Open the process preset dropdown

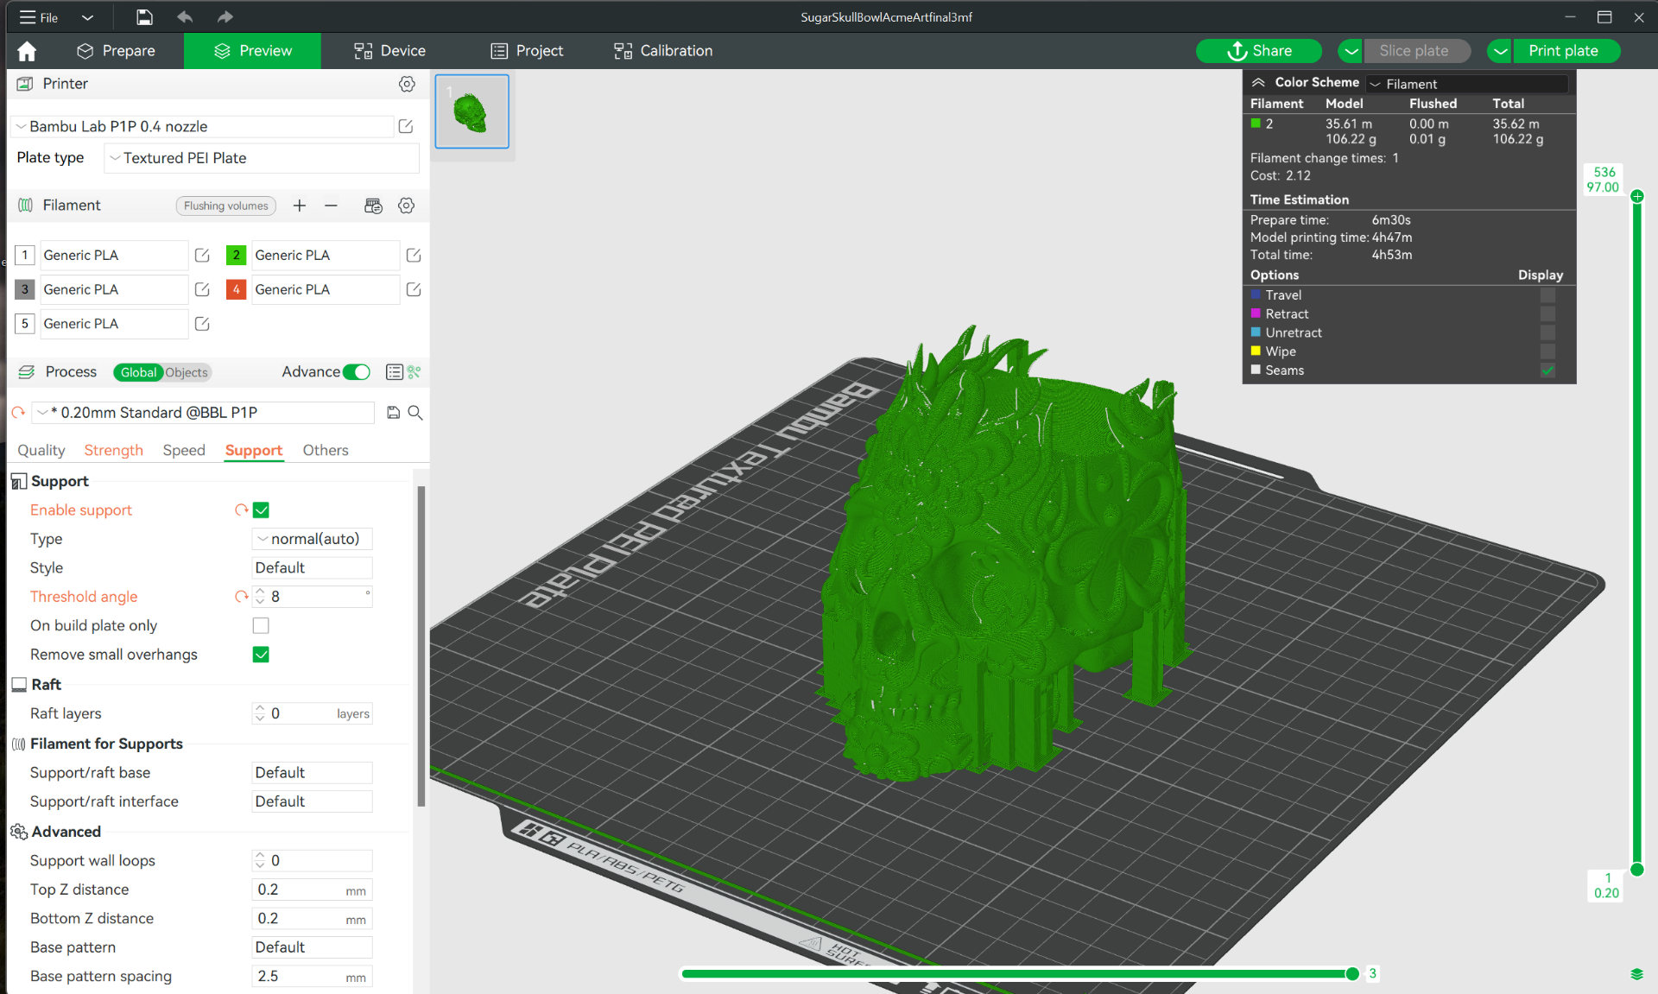click(204, 413)
